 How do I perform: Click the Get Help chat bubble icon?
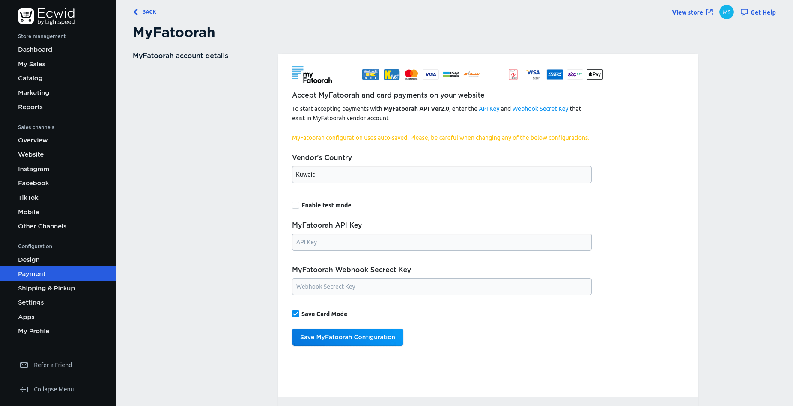(745, 12)
